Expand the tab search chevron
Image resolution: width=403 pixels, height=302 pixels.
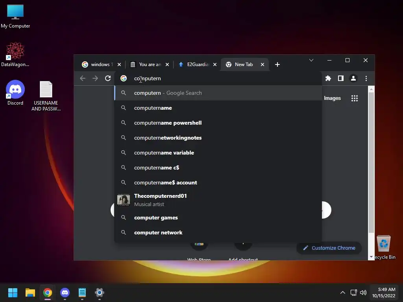311,60
